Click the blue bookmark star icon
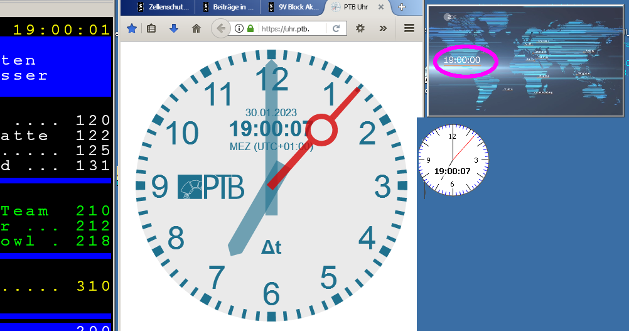The image size is (629, 331). coord(132,28)
